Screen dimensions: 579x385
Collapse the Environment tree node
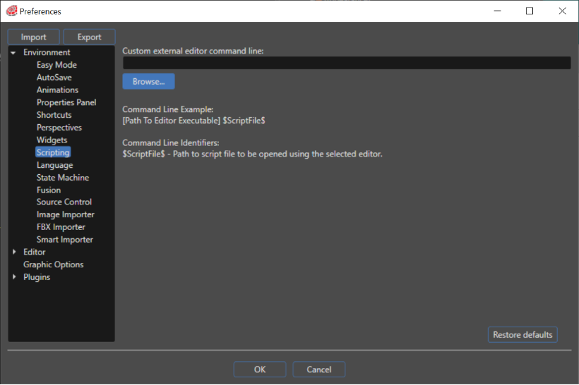[x=13, y=53]
